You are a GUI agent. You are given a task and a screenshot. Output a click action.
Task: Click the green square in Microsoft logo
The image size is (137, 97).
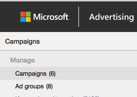point(28,14)
